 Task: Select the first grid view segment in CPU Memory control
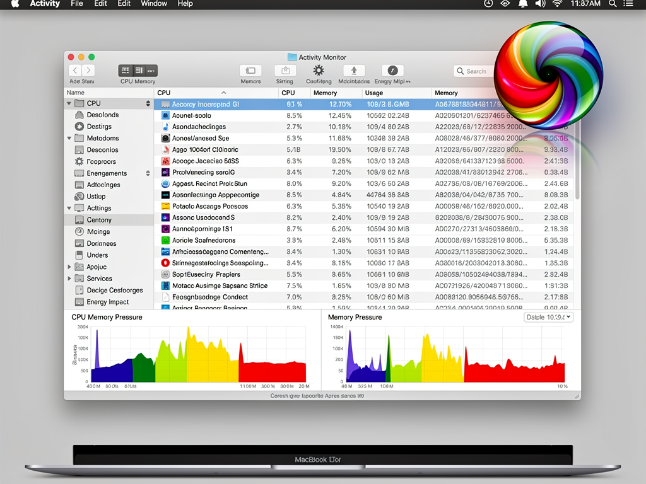coord(126,71)
